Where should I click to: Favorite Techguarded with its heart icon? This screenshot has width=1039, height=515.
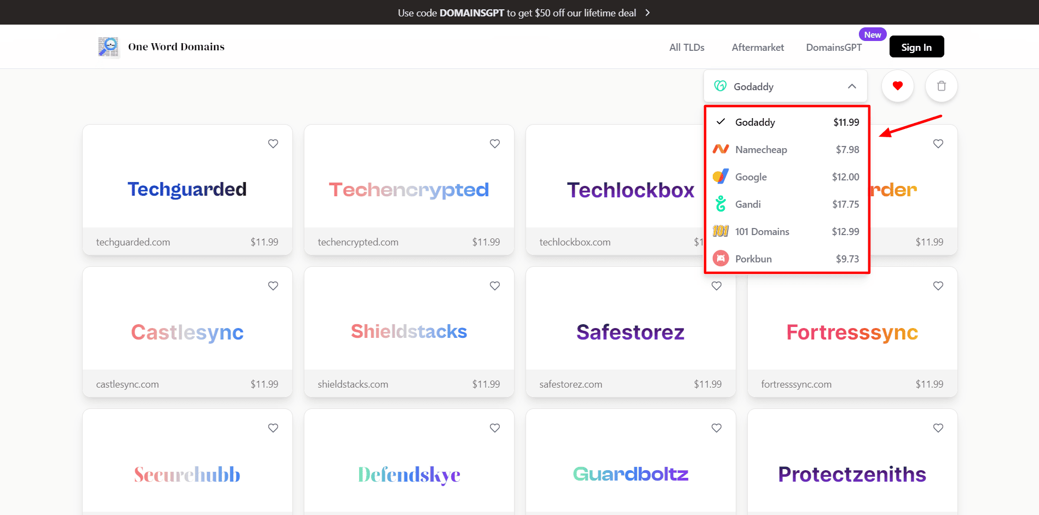(273, 144)
